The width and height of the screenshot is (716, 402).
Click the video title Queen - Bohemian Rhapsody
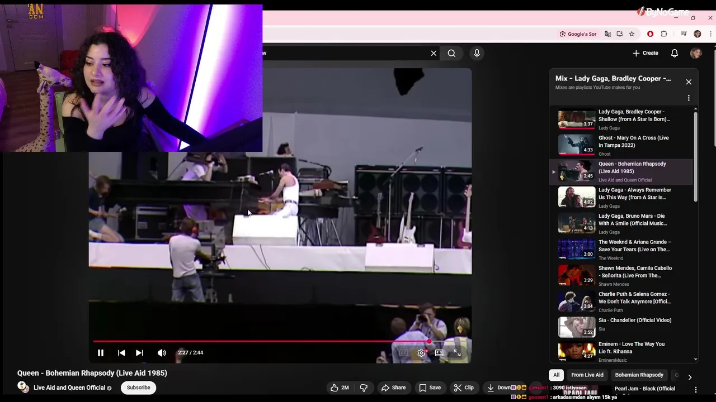click(x=92, y=373)
